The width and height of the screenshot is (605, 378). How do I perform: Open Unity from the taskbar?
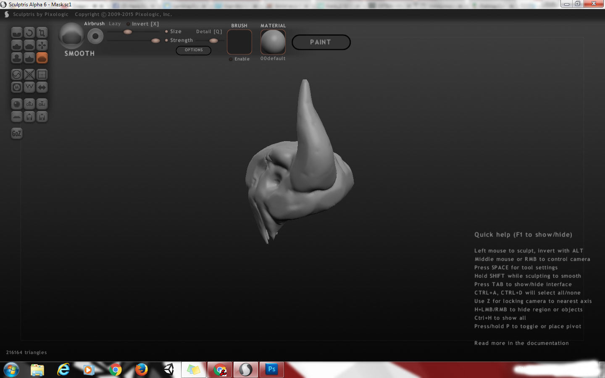[168, 370]
